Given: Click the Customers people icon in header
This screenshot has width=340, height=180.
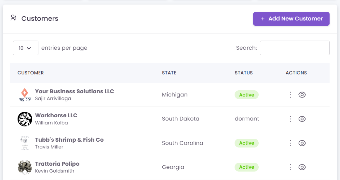Looking at the screenshot, I should click(x=13, y=18).
